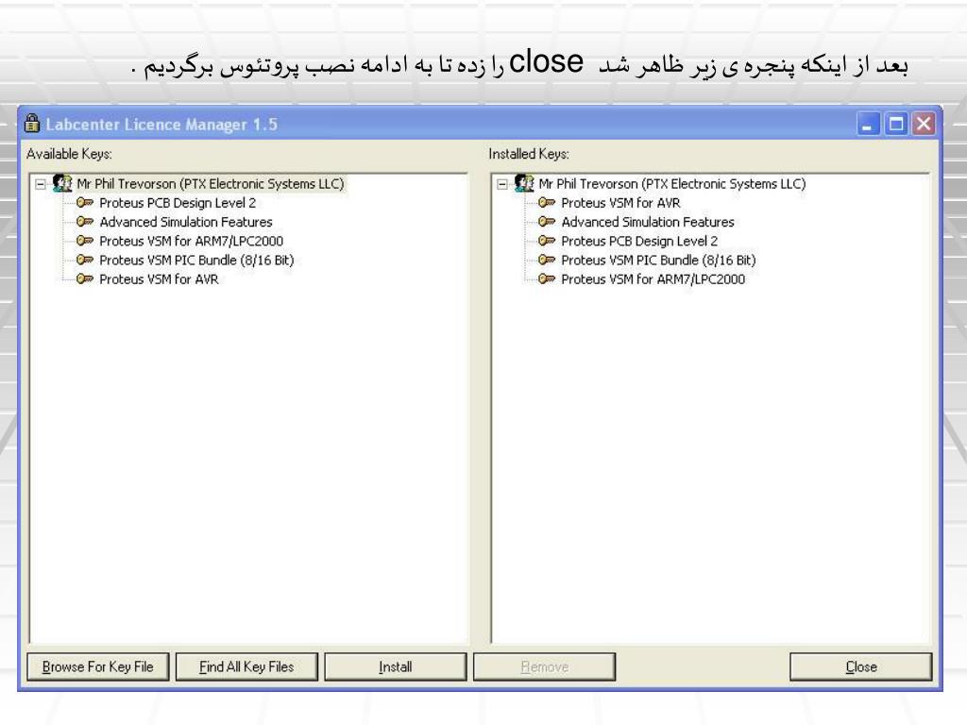Click the greyed-out Remove button

(x=545, y=667)
